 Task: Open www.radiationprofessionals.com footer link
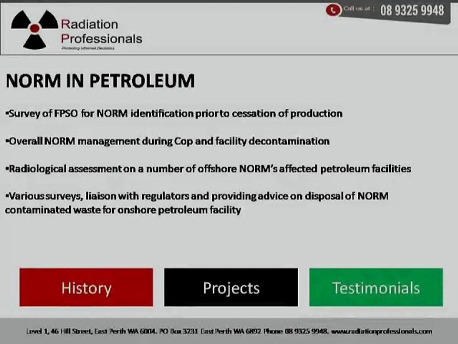point(382,332)
